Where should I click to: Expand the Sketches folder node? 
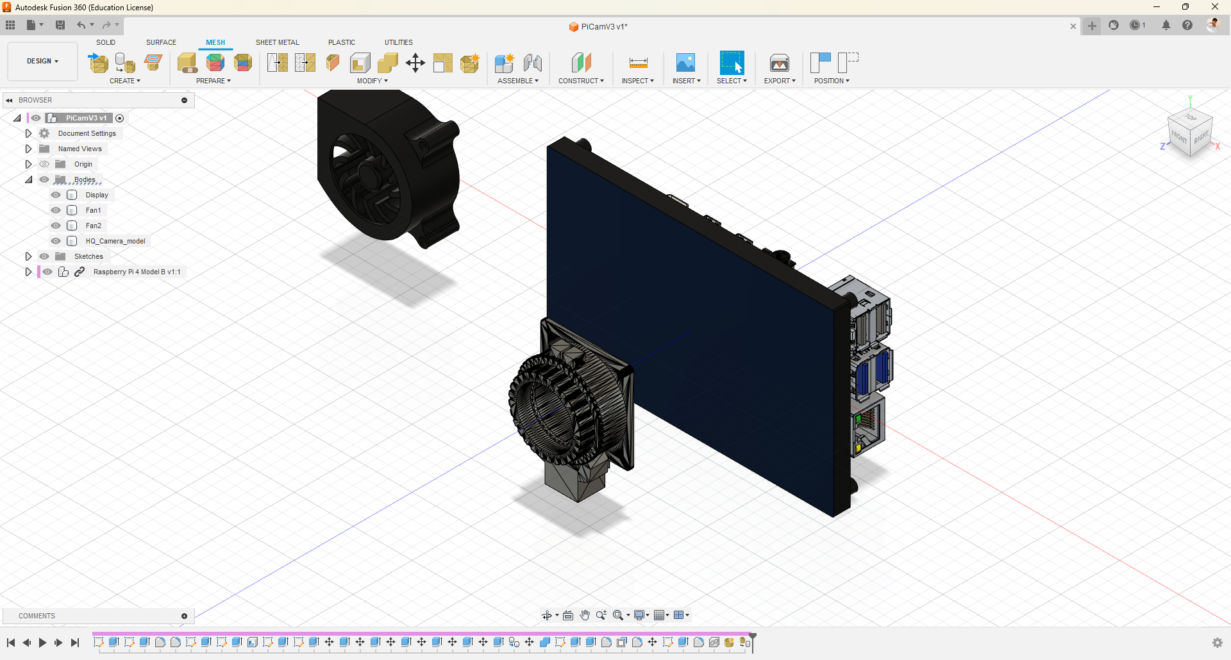[x=28, y=256]
